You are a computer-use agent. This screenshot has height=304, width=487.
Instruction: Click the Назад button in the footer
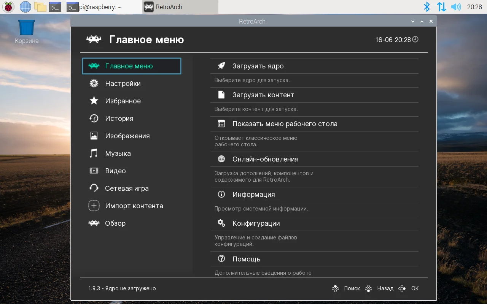[x=379, y=288]
